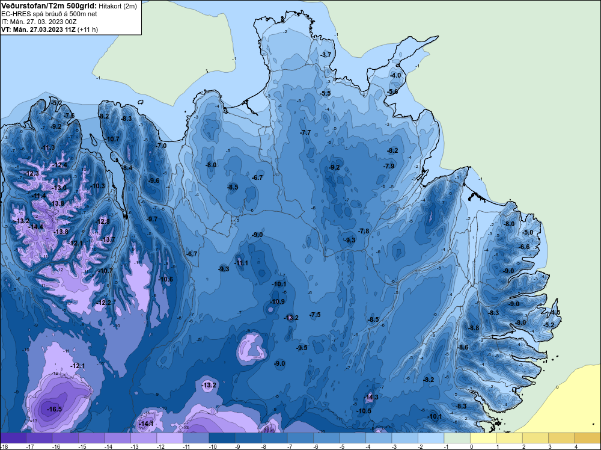Click the 'EC-HRES spá brúuð á 500m net' line
Screen dimensions: 601x450
[49, 14]
